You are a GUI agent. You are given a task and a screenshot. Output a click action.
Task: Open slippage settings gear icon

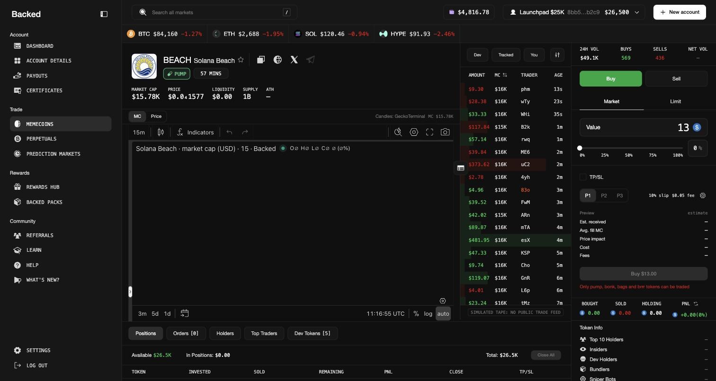(x=703, y=195)
